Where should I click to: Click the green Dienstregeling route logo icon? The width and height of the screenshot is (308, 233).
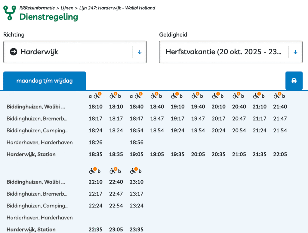point(9,13)
